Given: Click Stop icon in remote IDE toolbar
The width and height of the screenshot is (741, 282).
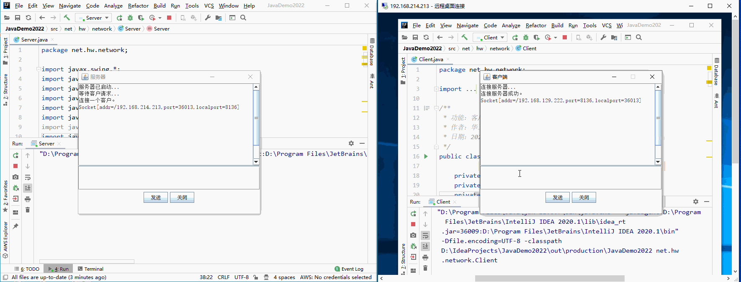Looking at the screenshot, I should pyautogui.click(x=565, y=37).
